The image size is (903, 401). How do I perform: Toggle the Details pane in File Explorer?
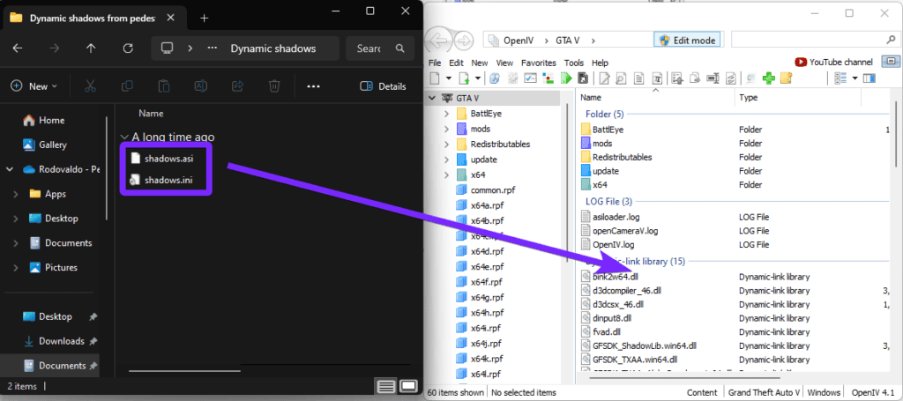click(383, 86)
